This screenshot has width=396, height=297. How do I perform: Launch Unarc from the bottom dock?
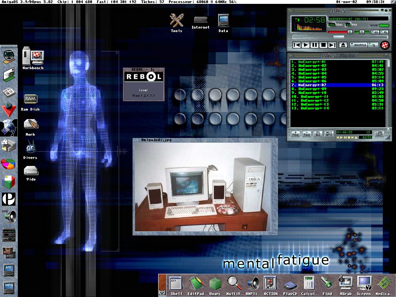(x=215, y=286)
